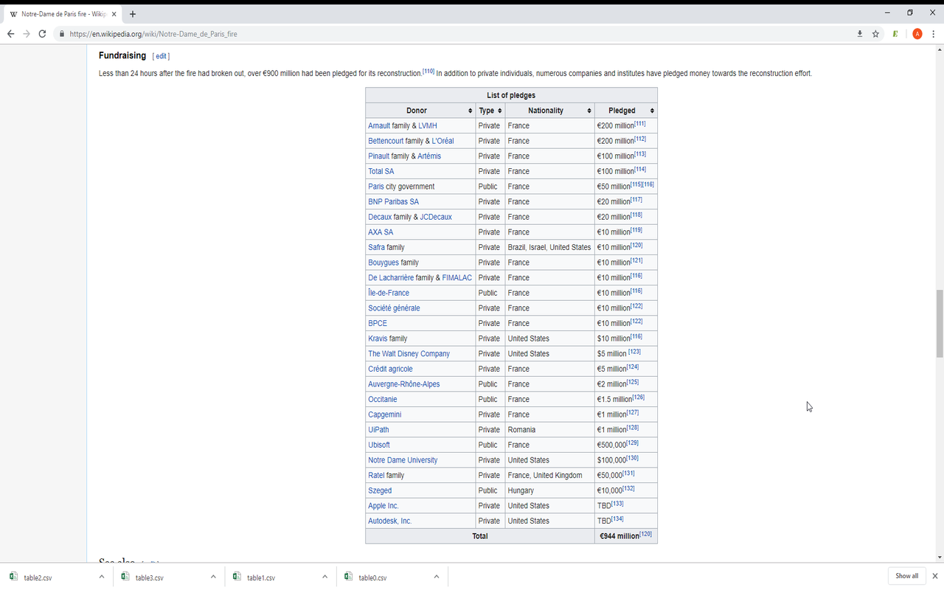Open the Crédit agricole link
This screenshot has width=944, height=590.
pyautogui.click(x=390, y=369)
